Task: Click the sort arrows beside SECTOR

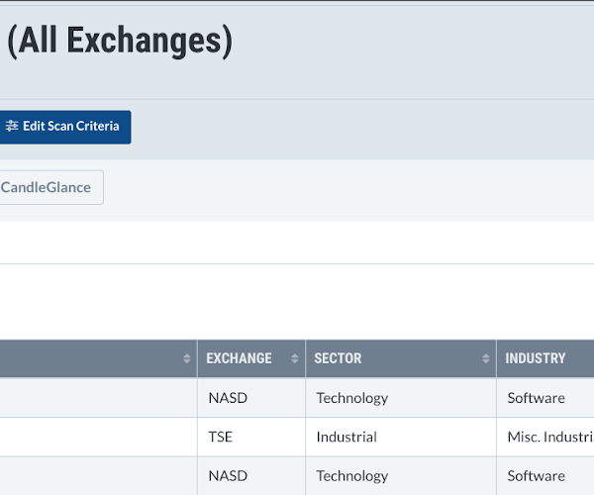Action: (x=486, y=358)
